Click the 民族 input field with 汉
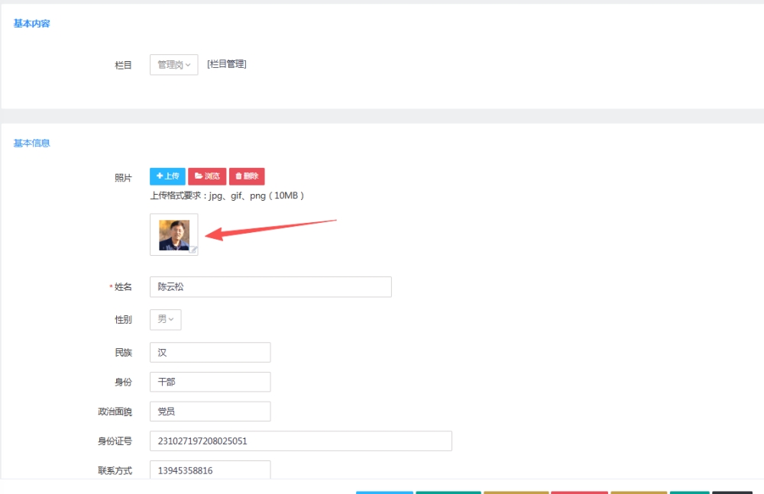764x494 pixels. pos(210,353)
